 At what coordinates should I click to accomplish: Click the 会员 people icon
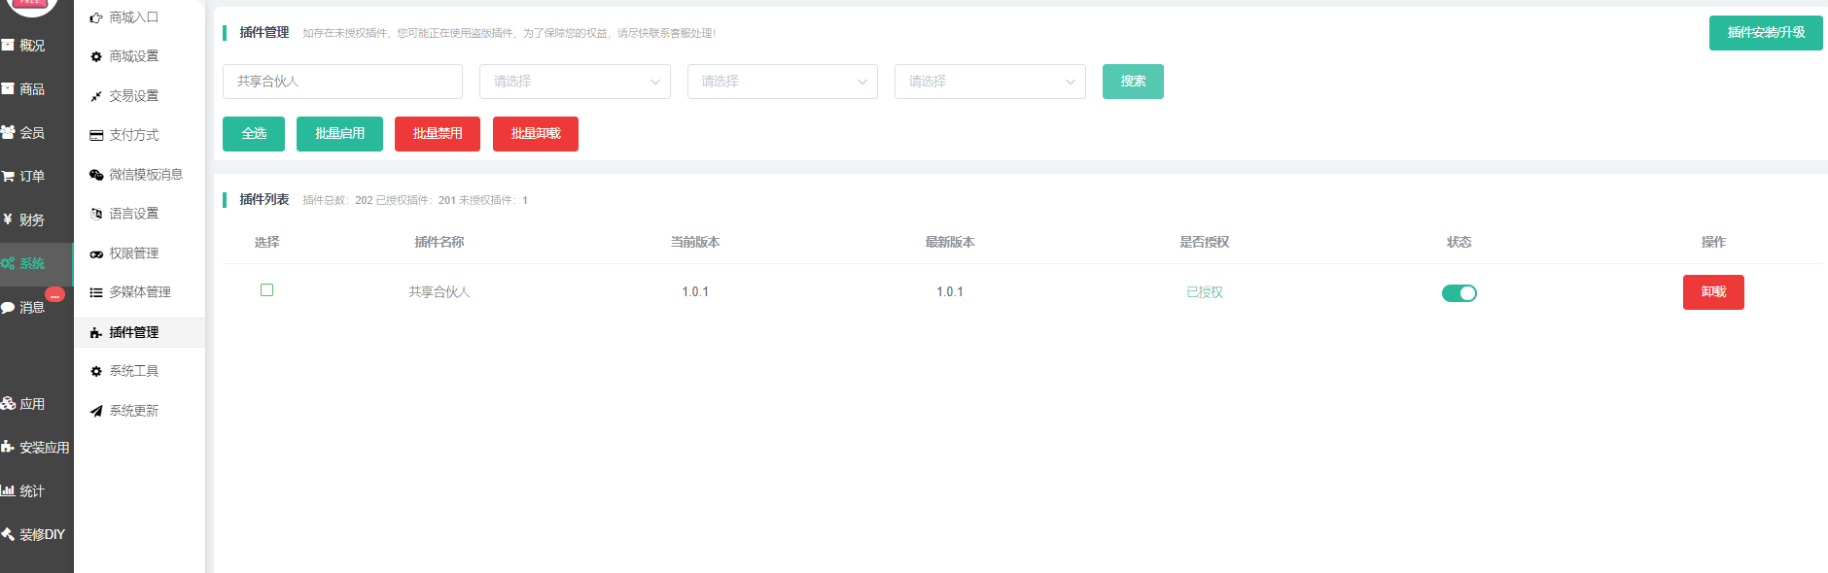[8, 133]
